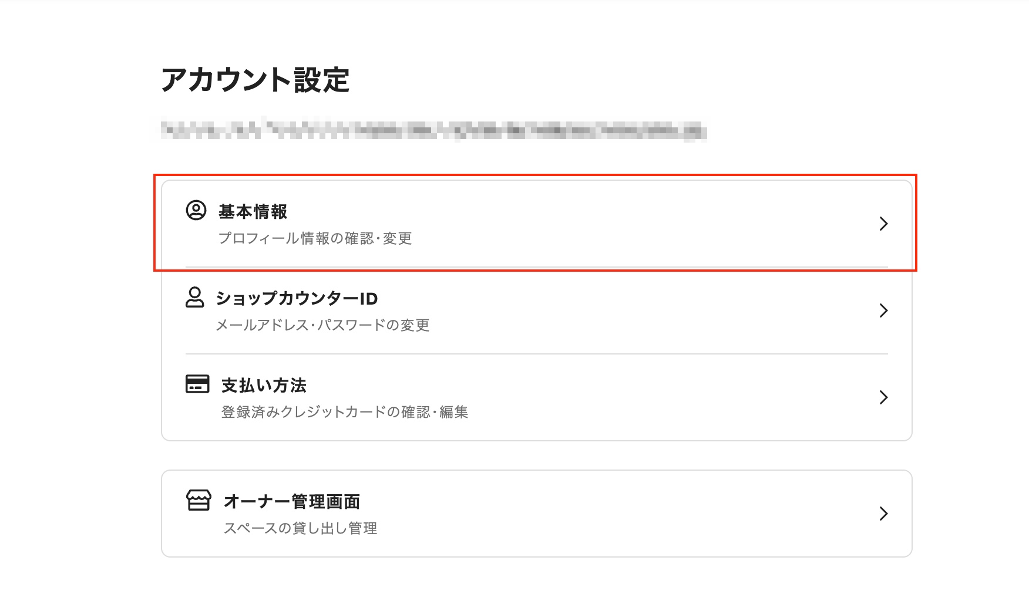Click the credit card icon for 支払い方法
Image resolution: width=1029 pixels, height=601 pixels.
point(197,384)
